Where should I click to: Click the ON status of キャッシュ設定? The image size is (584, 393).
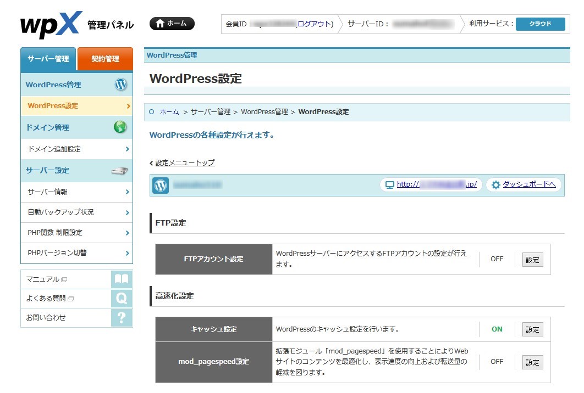coord(497,329)
